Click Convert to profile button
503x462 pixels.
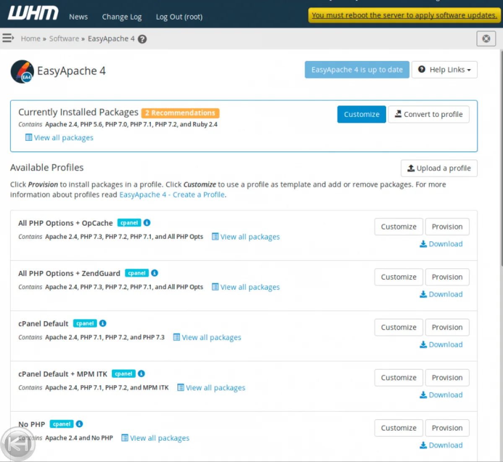click(x=428, y=114)
